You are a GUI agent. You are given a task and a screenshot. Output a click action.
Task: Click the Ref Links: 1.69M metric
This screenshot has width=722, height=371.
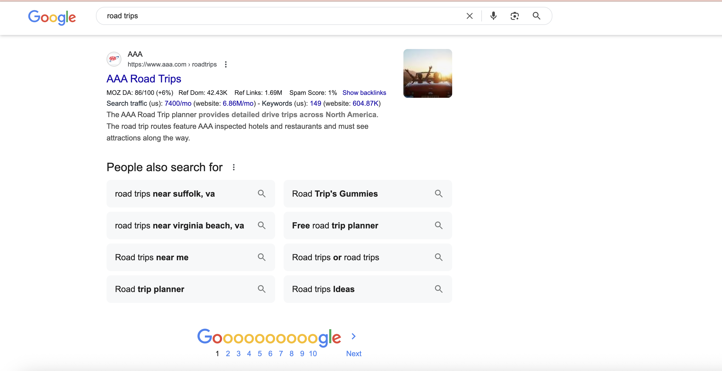pos(258,93)
